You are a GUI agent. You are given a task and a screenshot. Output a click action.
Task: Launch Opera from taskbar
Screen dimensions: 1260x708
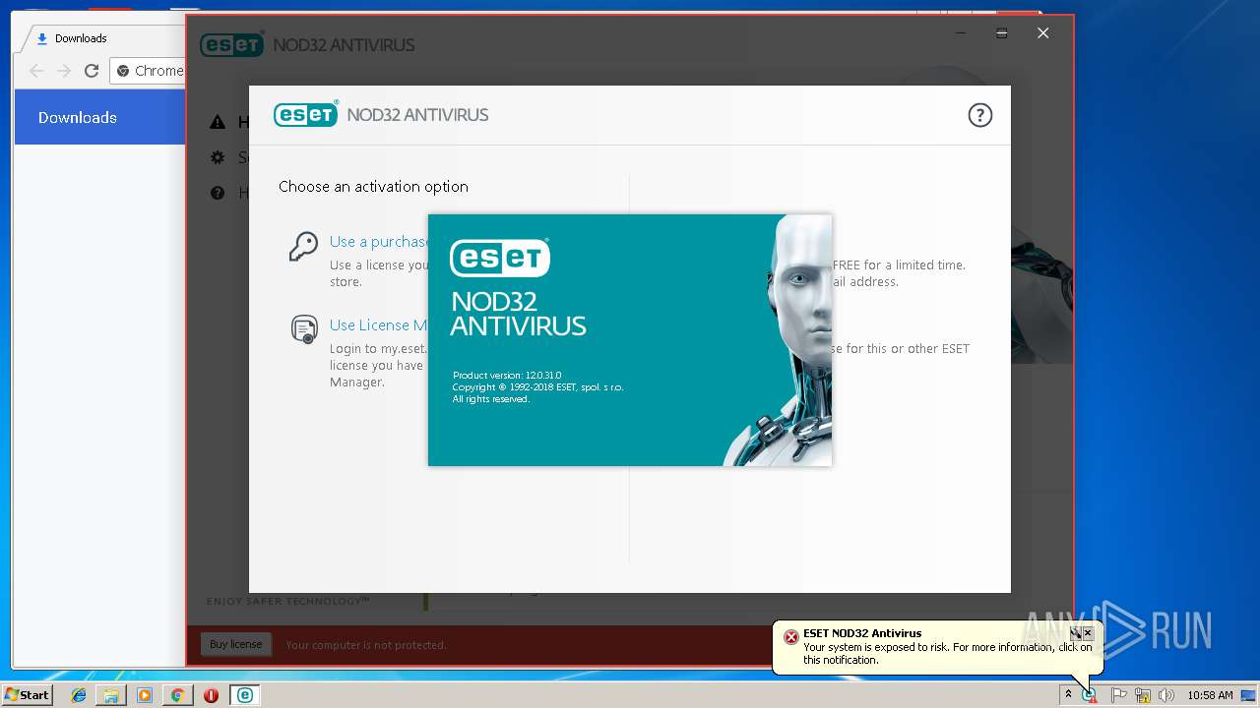click(x=211, y=695)
